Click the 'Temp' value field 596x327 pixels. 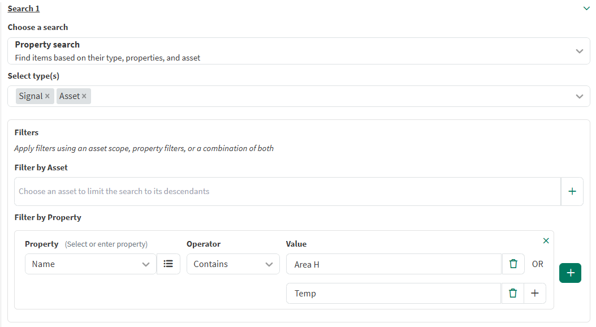(x=394, y=294)
